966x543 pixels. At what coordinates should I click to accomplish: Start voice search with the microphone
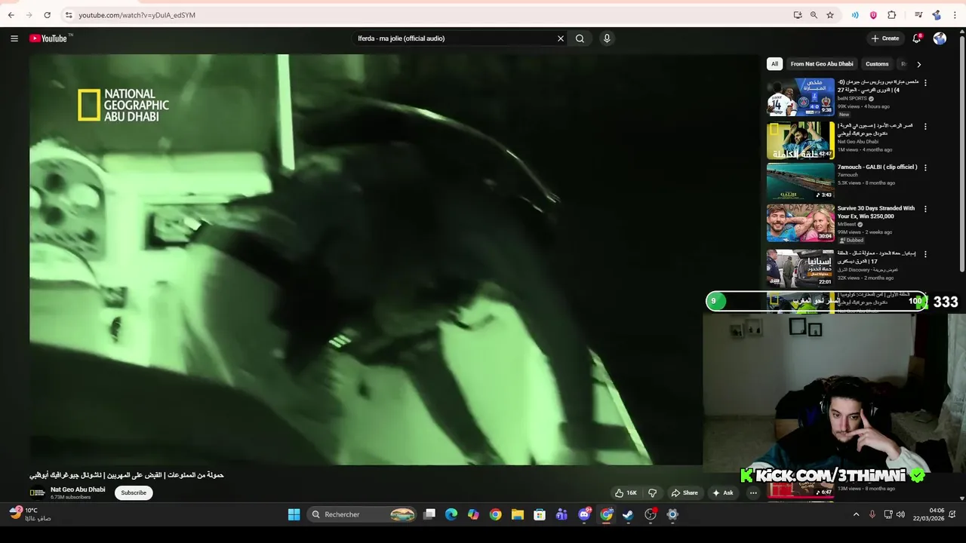click(x=607, y=38)
